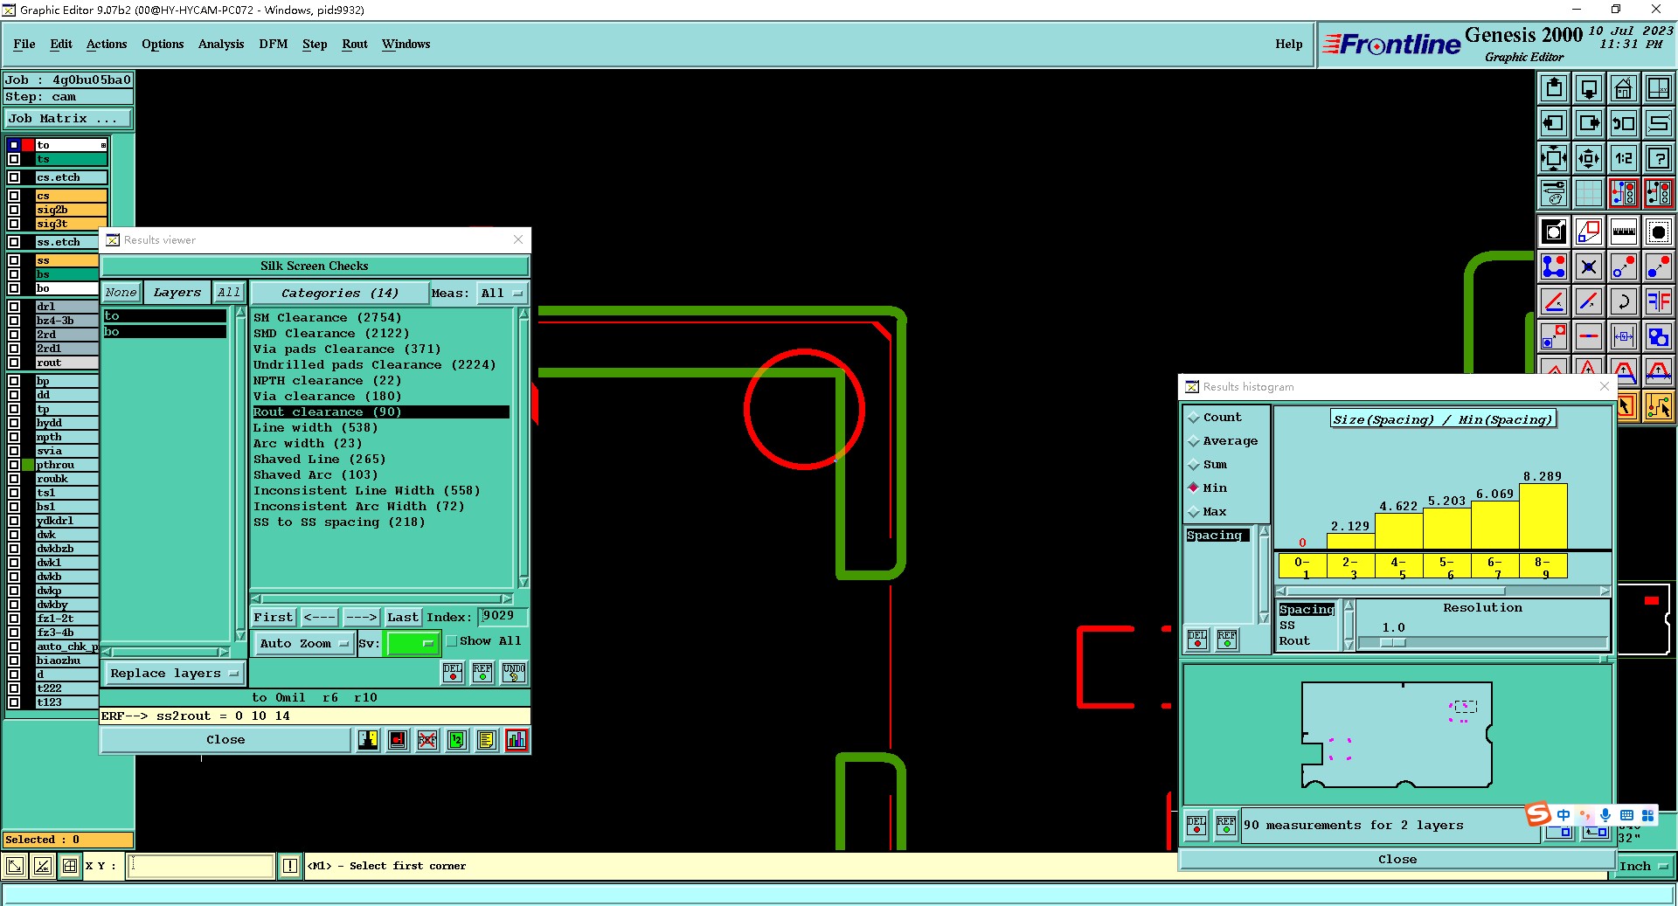Image resolution: width=1678 pixels, height=906 pixels.
Task: Click the home view house icon
Action: point(1624,88)
